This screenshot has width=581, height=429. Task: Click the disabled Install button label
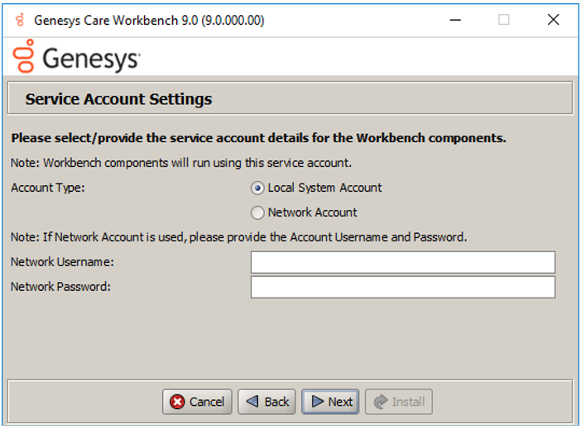[x=408, y=402]
